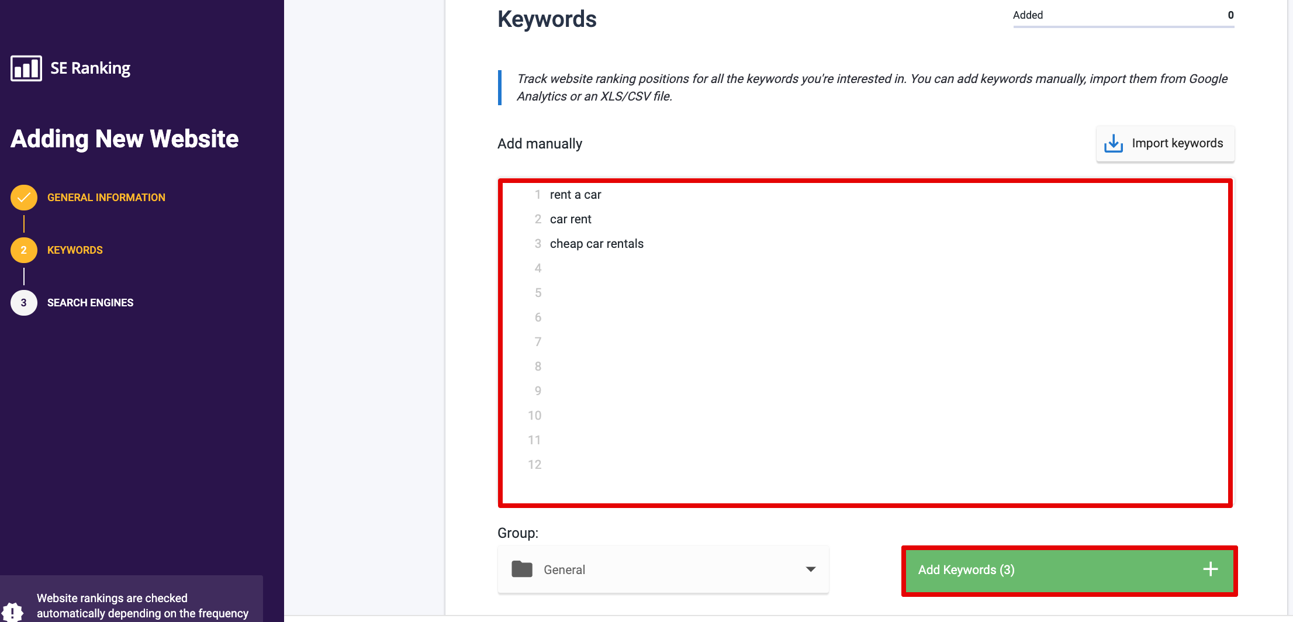Click the warning badge icon in notice
Screen dimensions: 1293x622
pyautogui.click(x=12, y=611)
